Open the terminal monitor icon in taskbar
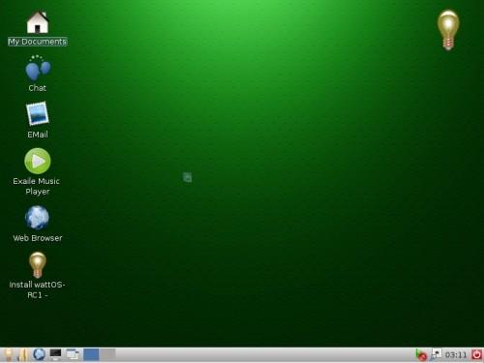Image resolution: width=484 pixels, height=363 pixels. pyautogui.click(x=55, y=355)
